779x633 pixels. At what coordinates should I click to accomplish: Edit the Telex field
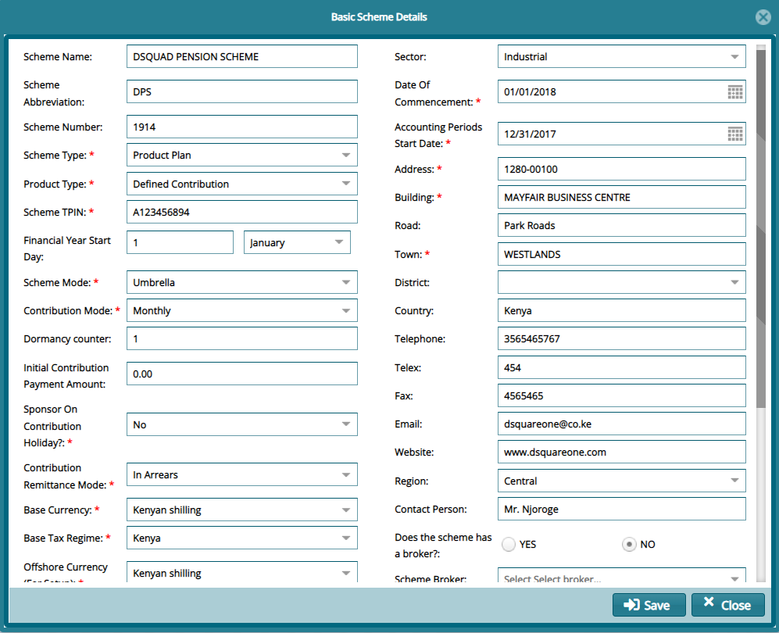pos(621,367)
